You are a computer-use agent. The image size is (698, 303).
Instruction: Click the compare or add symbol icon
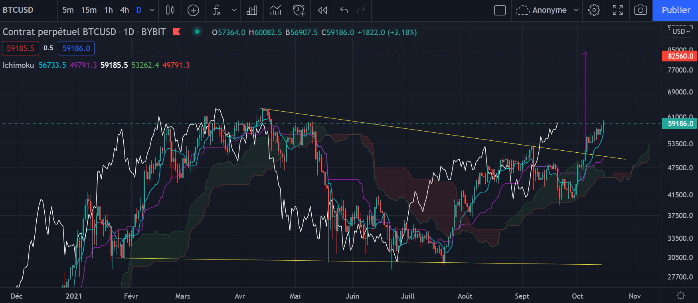[193, 10]
